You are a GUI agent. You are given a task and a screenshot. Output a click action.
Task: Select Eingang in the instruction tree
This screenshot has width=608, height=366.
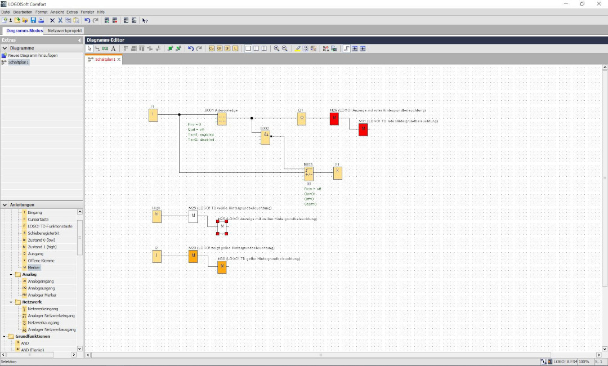tap(34, 212)
